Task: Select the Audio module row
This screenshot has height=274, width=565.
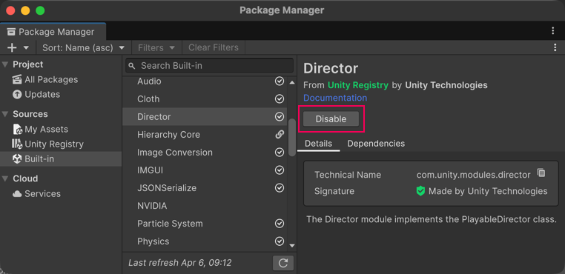Action: tap(205, 81)
